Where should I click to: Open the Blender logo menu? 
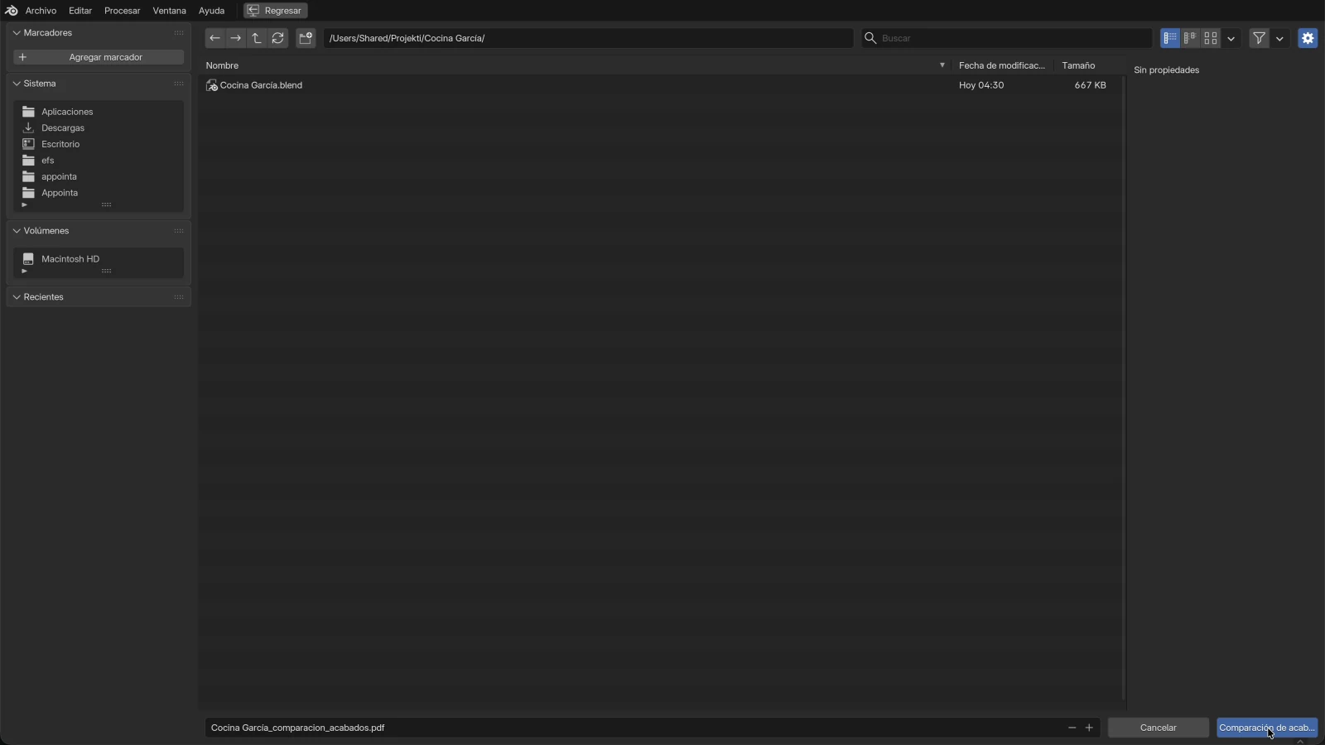[x=12, y=11]
